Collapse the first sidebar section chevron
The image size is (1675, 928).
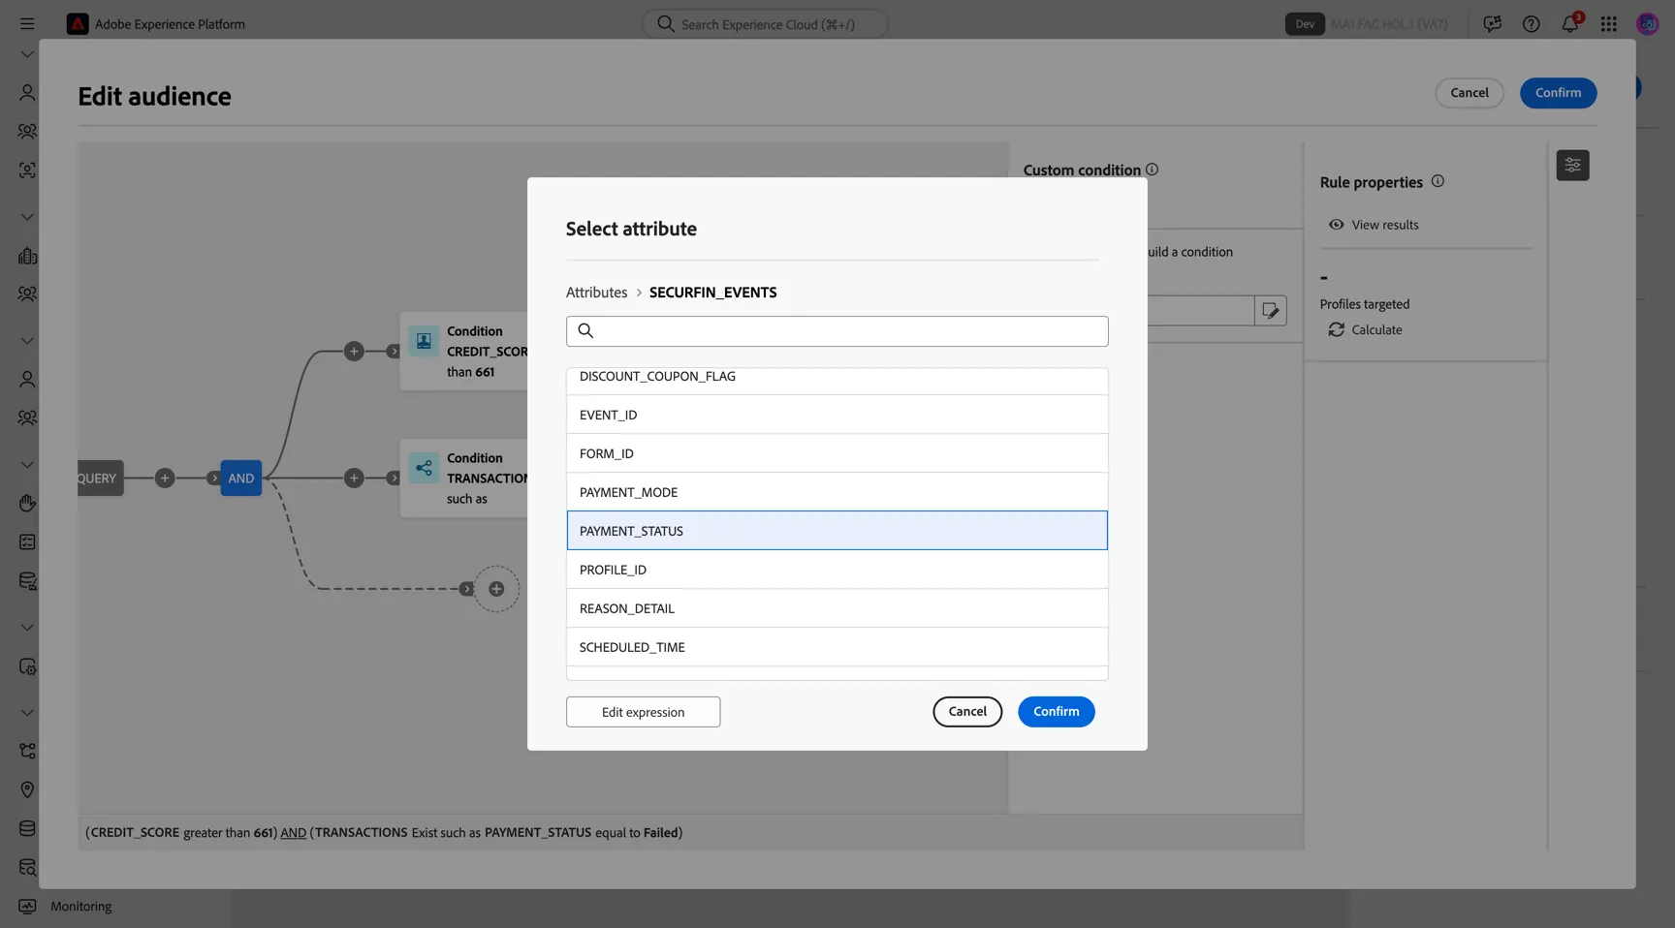(x=27, y=54)
